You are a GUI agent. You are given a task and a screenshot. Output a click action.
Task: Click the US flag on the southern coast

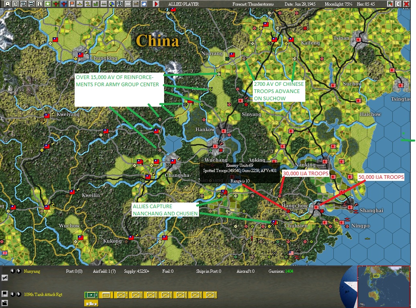(x=291, y=253)
